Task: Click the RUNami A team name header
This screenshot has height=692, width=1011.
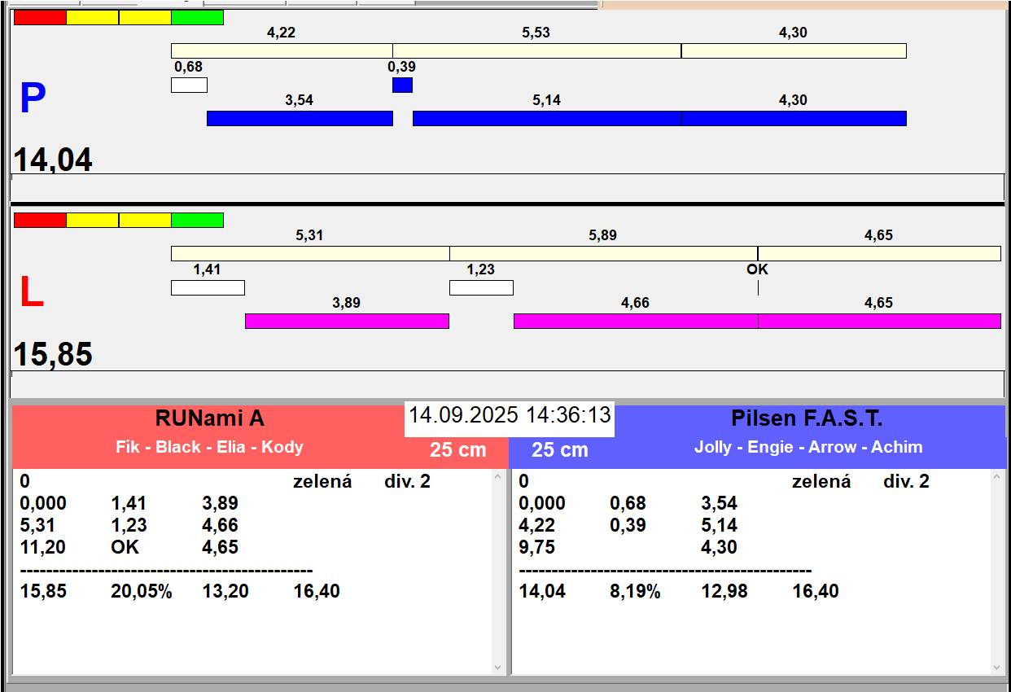Action: click(x=209, y=418)
